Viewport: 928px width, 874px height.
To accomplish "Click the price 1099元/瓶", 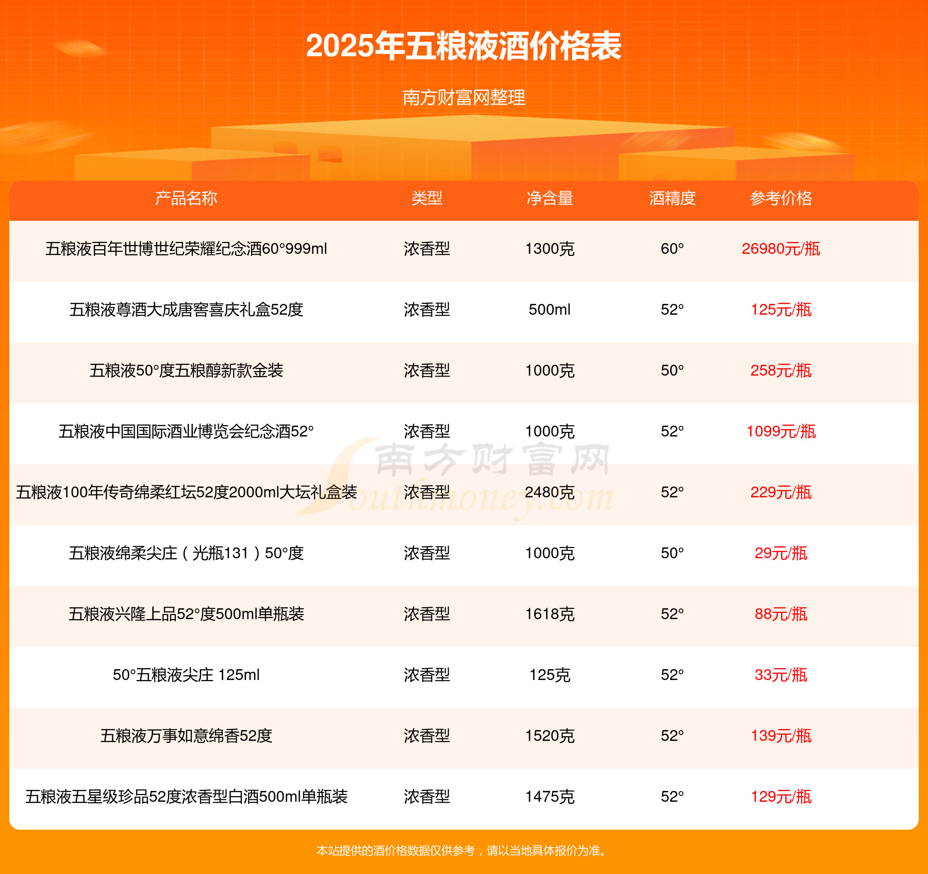I will click(781, 431).
